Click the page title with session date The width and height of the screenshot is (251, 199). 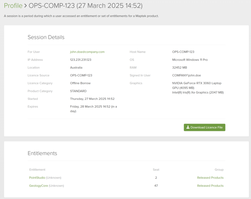click(85, 6)
